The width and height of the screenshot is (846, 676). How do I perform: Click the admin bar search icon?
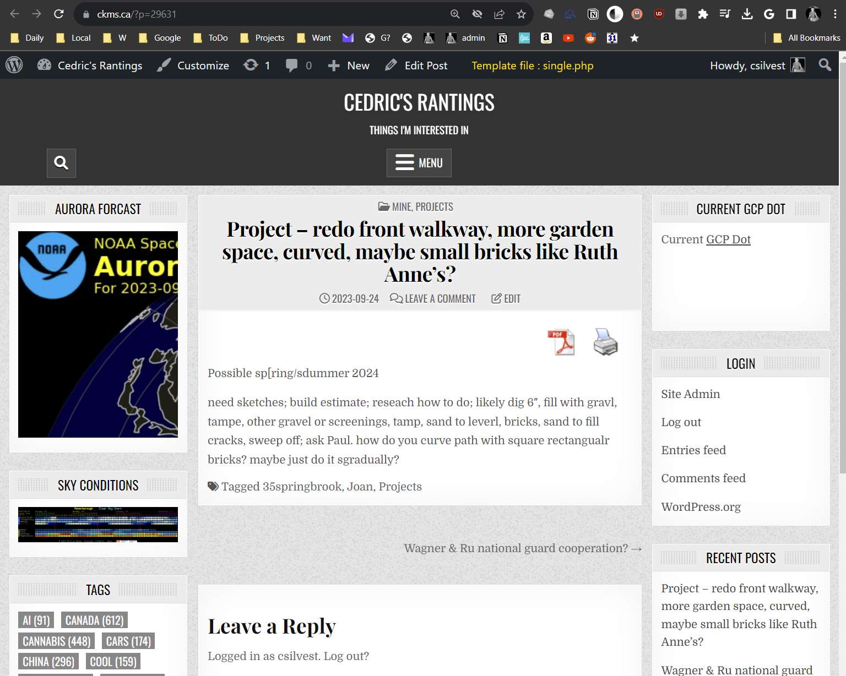[825, 66]
